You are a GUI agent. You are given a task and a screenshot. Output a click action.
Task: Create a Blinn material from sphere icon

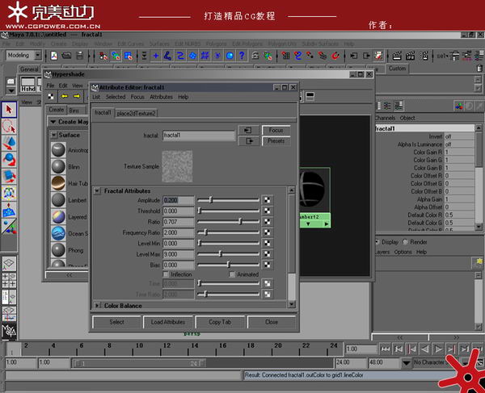(x=58, y=166)
